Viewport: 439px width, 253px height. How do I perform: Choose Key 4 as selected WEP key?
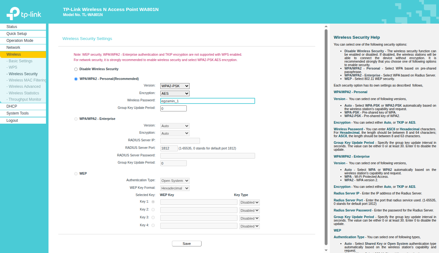153,225
